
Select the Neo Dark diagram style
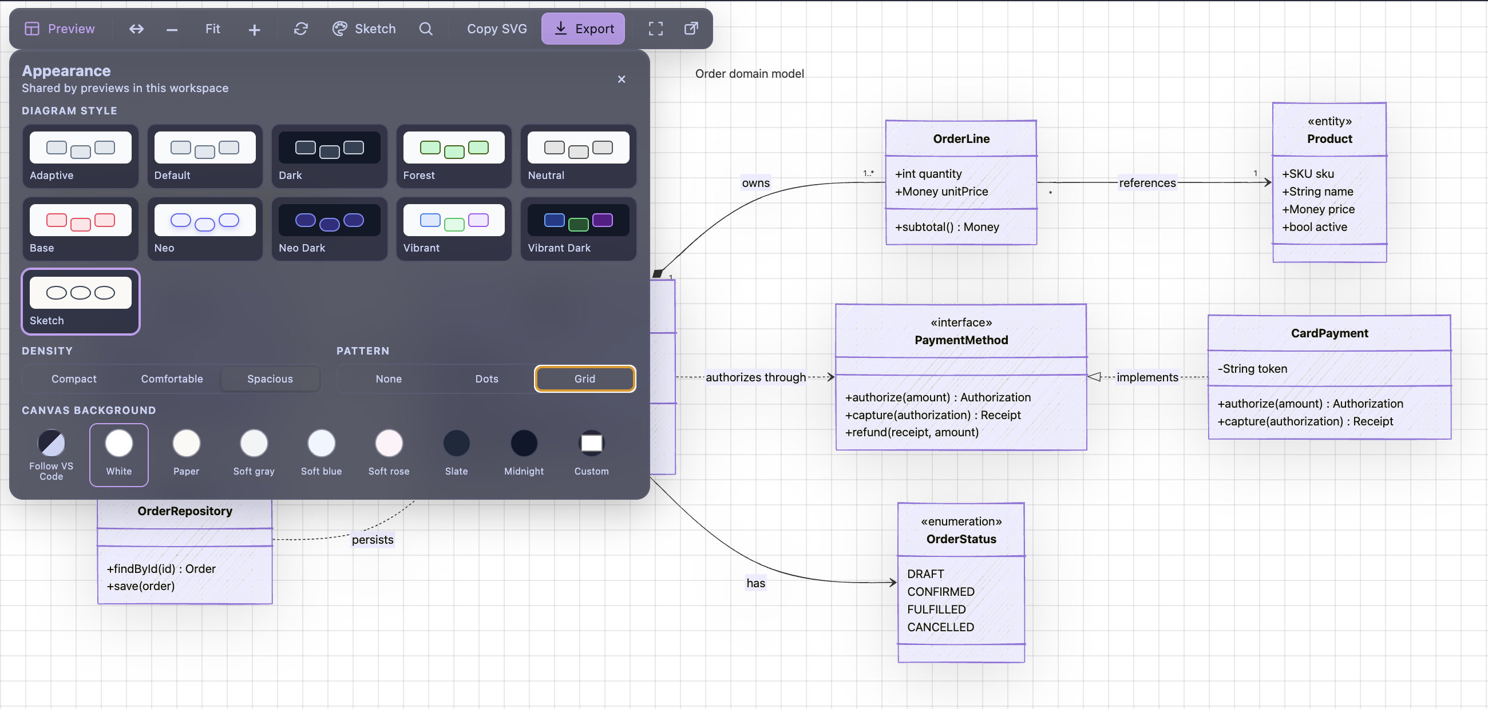coord(329,229)
